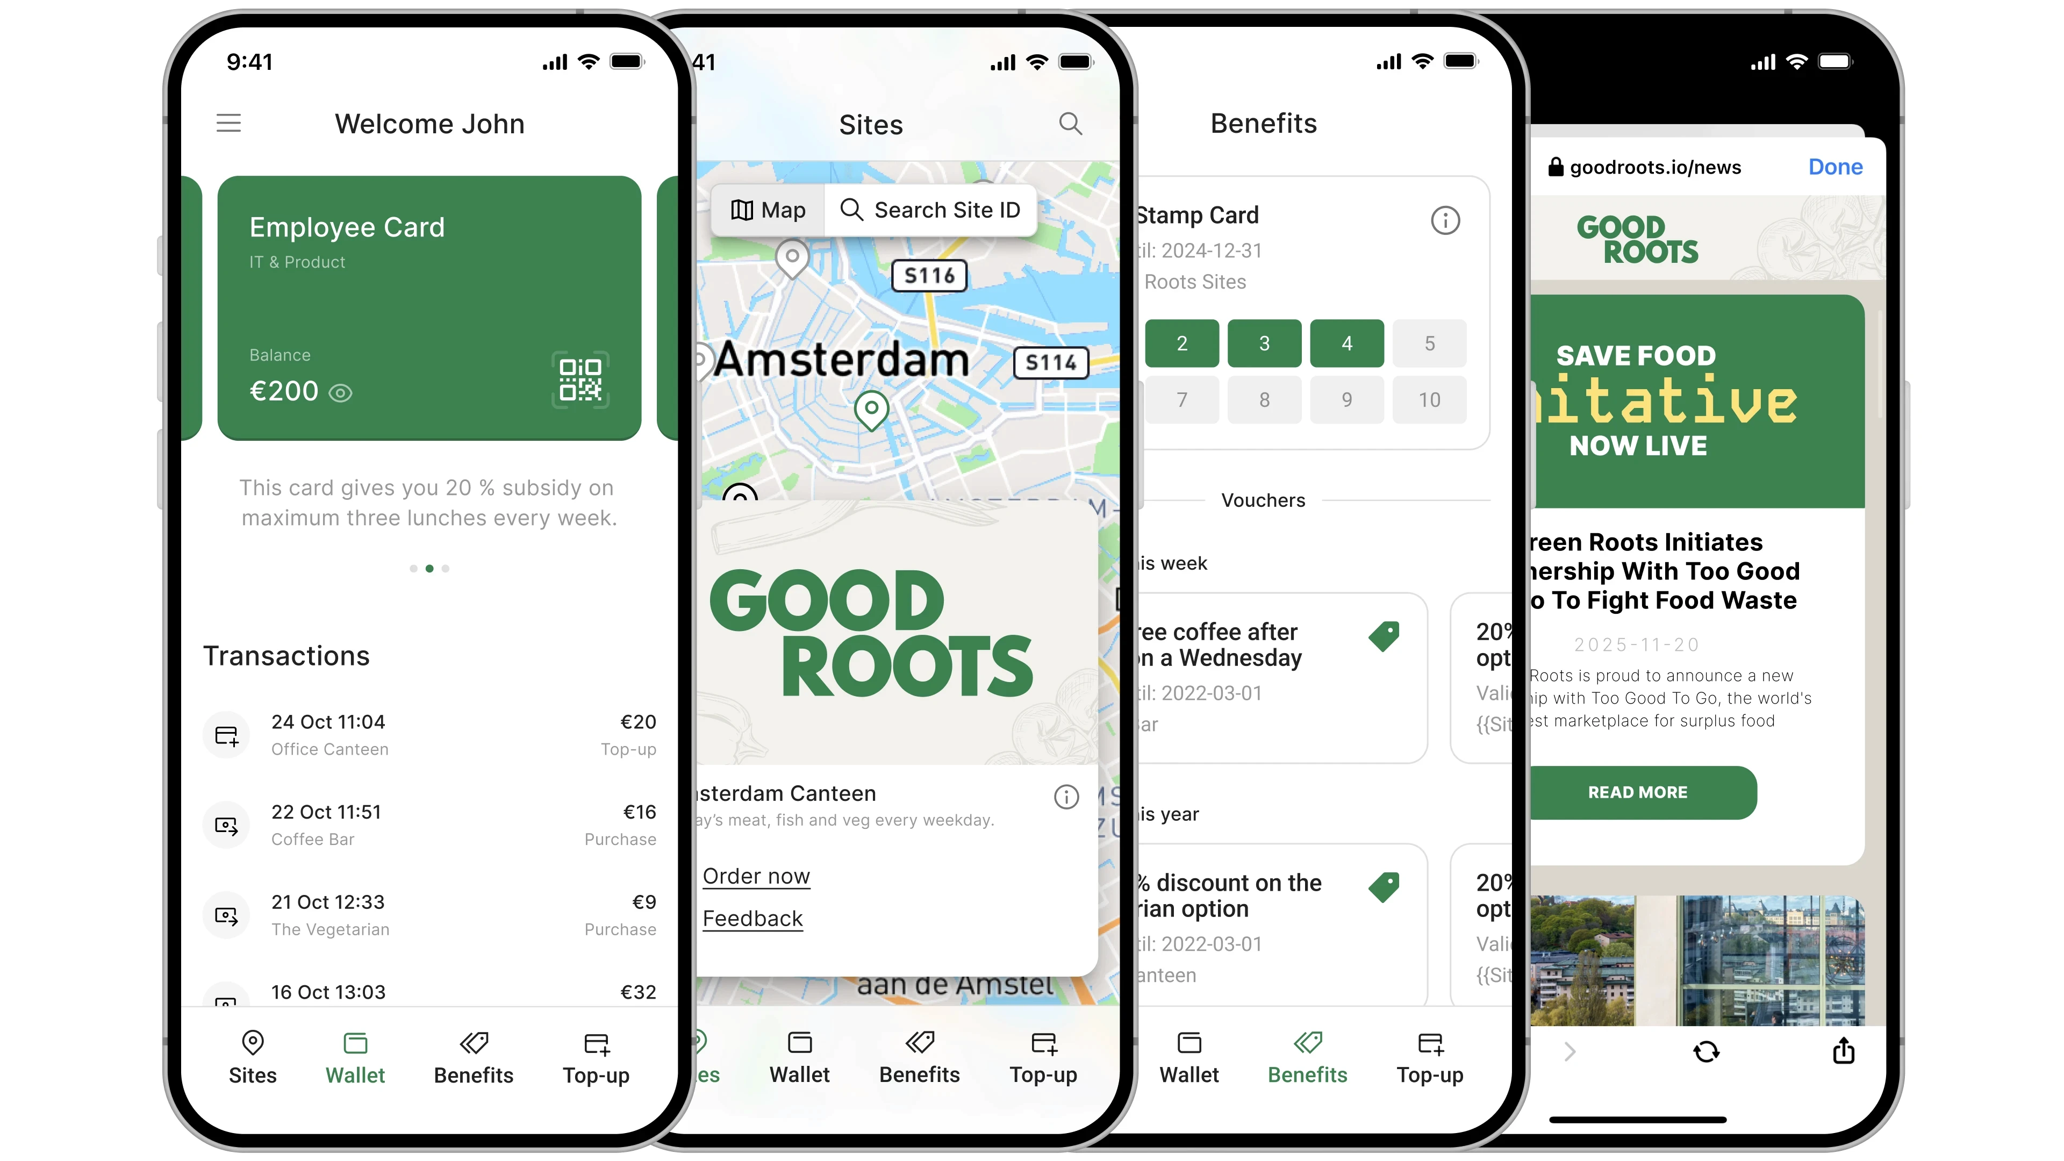This screenshot has height=1161, width=2064.
Task: Toggle stamp 4 on the Stamp Card
Action: coord(1346,343)
